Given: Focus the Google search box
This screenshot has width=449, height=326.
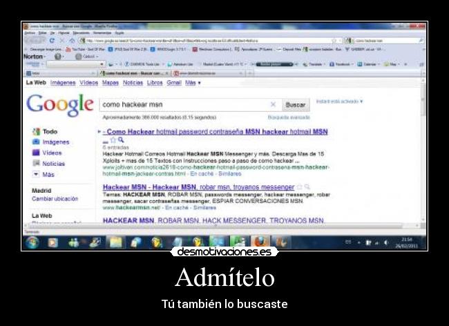Looking at the screenshot, I should pyautogui.click(x=184, y=105).
